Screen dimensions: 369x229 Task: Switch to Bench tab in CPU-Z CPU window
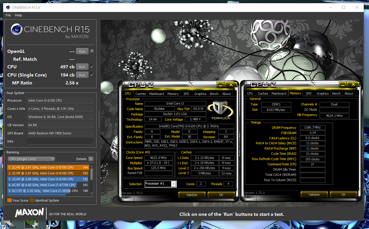click(x=214, y=94)
